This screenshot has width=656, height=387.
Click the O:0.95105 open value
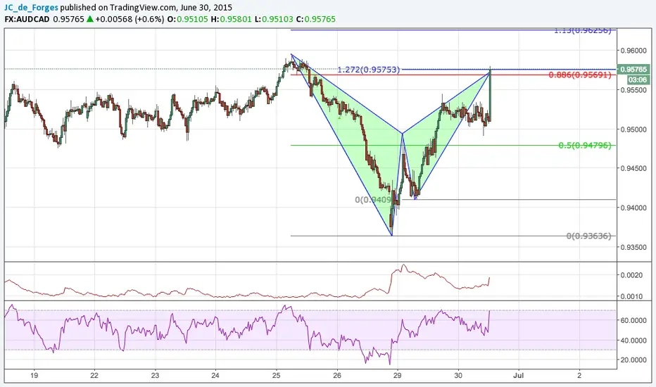tap(187, 19)
